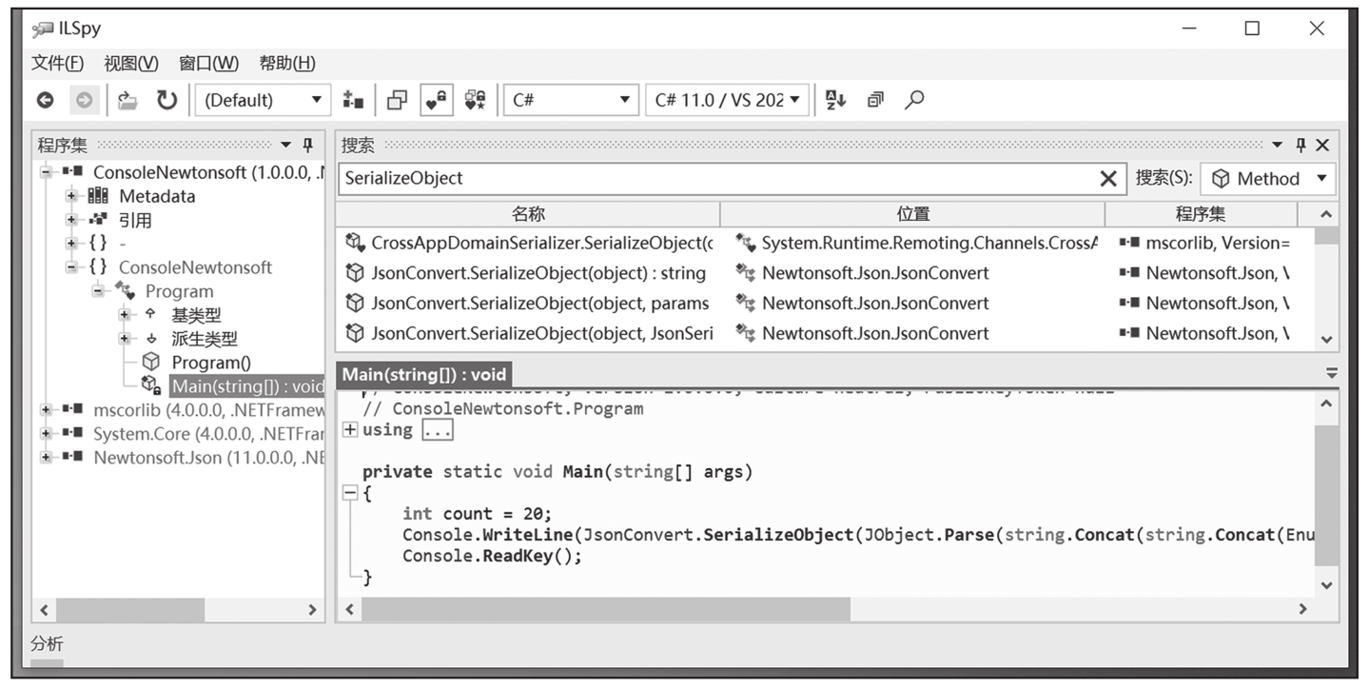
Task: Select the Program() constructor item
Action: click(211, 362)
